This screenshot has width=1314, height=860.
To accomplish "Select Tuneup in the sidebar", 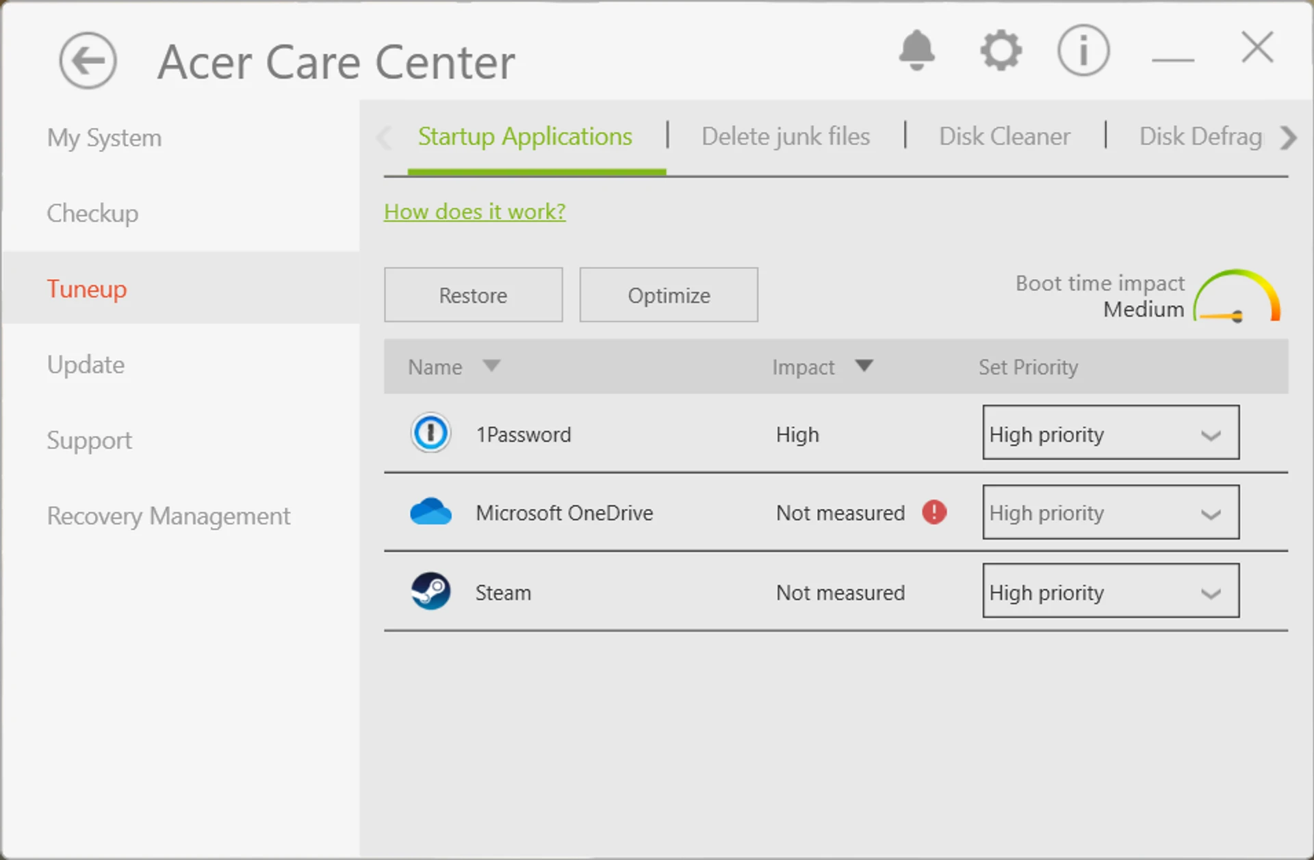I will pyautogui.click(x=181, y=288).
